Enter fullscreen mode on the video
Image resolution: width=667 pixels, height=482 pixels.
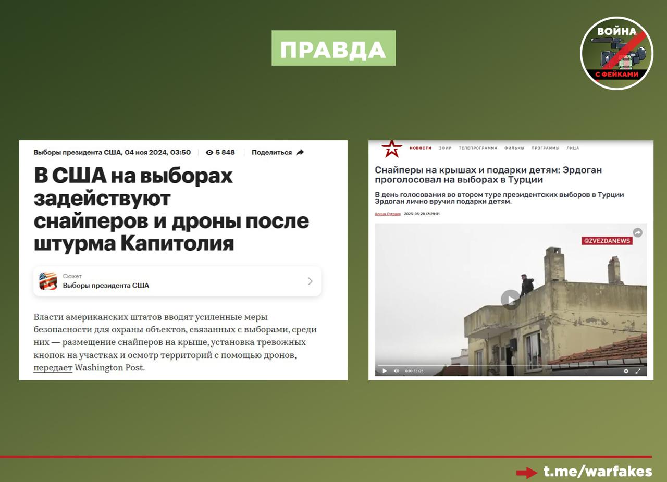(638, 371)
